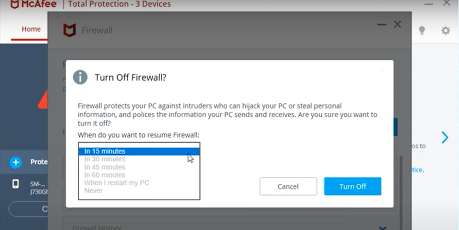This screenshot has height=230, width=459.
Task: Expand the Firewall History section chevron
Action: pyautogui.click(x=382, y=227)
